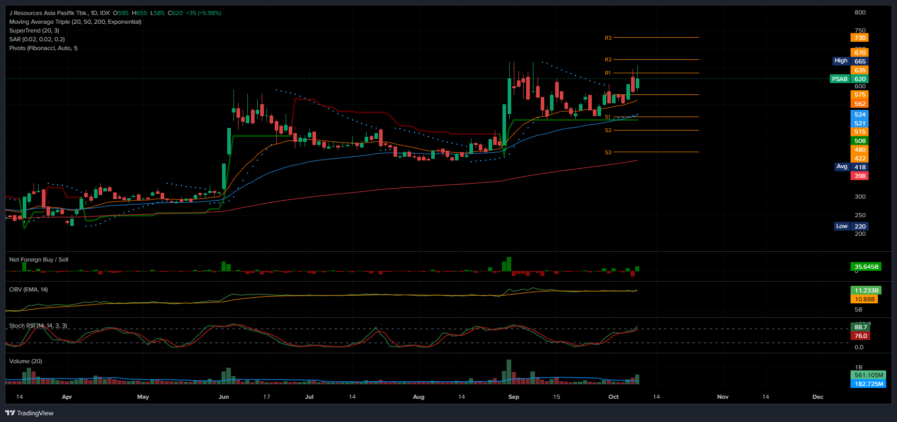The width and height of the screenshot is (897, 422).
Task: Expand the Stoch RSI indicator legend
Action: point(38,326)
